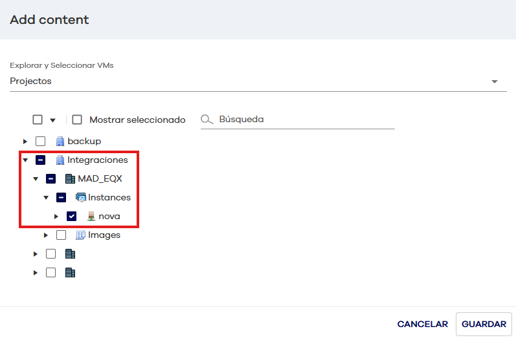Image resolution: width=516 pixels, height=340 pixels.
Task: Uncheck the nova checkbox
Action: click(71, 216)
